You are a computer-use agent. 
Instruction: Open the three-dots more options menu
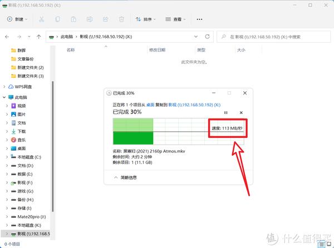(199, 19)
